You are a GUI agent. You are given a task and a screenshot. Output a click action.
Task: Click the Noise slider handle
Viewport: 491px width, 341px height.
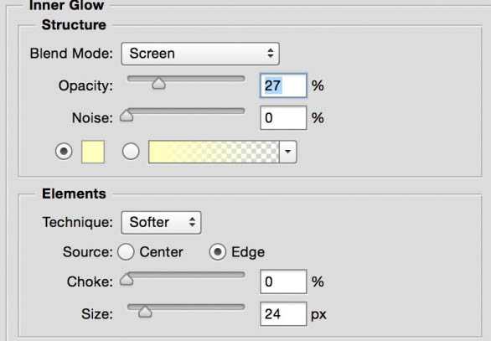click(x=127, y=116)
